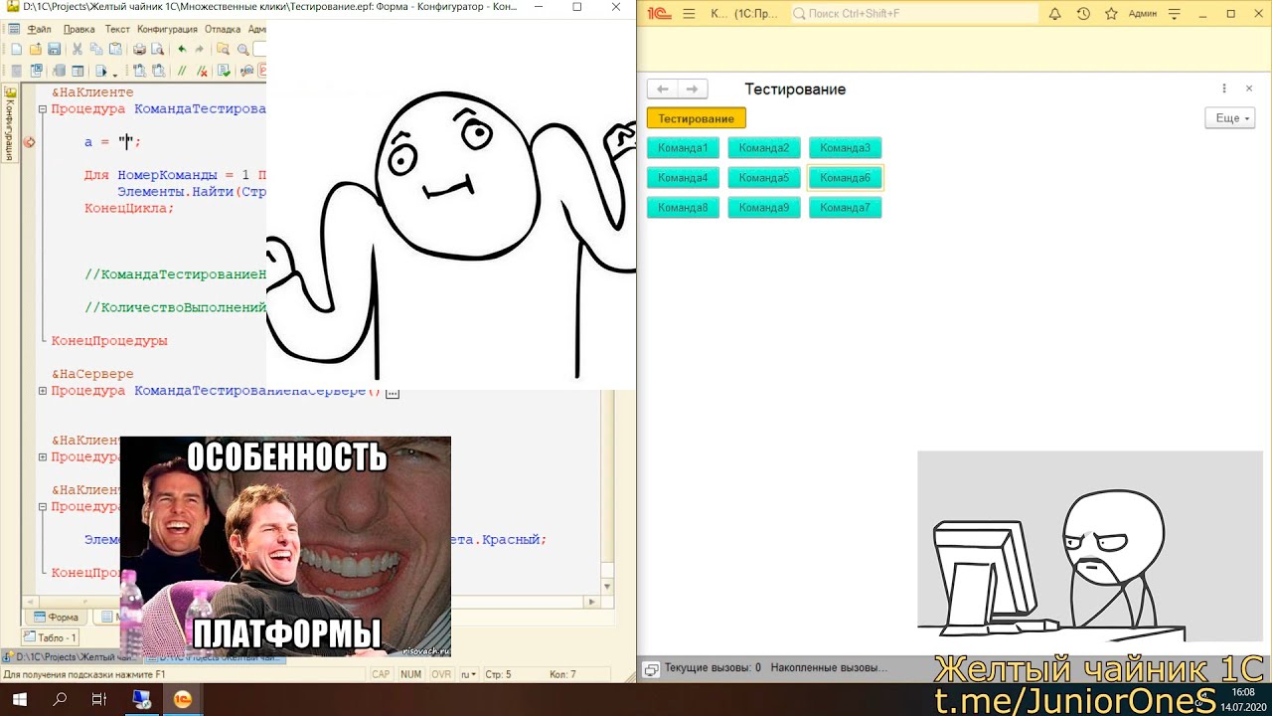Click the Paste clipboard icon

point(115,49)
